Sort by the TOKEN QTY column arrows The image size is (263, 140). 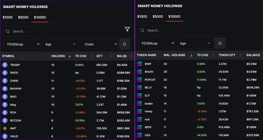pyautogui.click(x=241, y=55)
